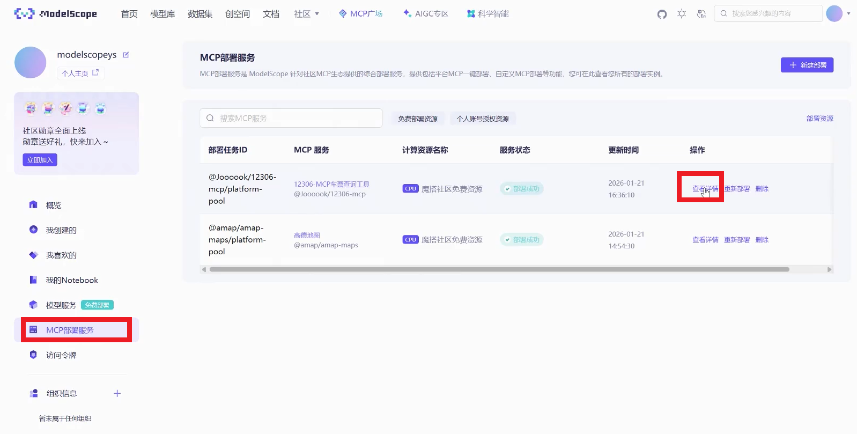Click 立即加入 badge button
Image resolution: width=857 pixels, height=434 pixels.
click(x=40, y=160)
